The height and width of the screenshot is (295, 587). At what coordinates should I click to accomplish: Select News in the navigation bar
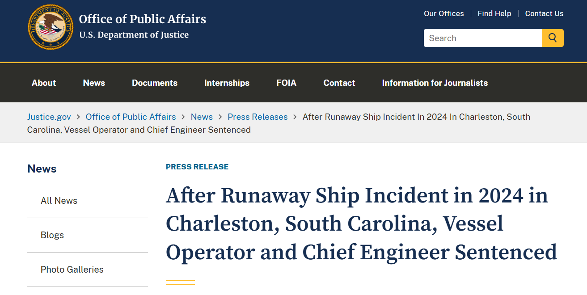point(94,83)
